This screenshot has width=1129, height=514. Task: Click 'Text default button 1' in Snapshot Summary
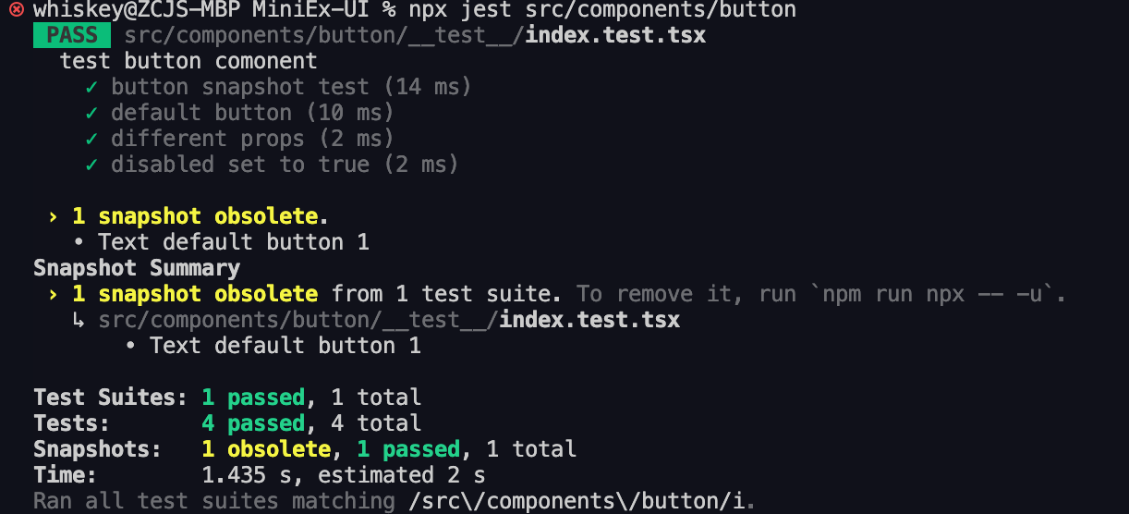click(x=285, y=346)
